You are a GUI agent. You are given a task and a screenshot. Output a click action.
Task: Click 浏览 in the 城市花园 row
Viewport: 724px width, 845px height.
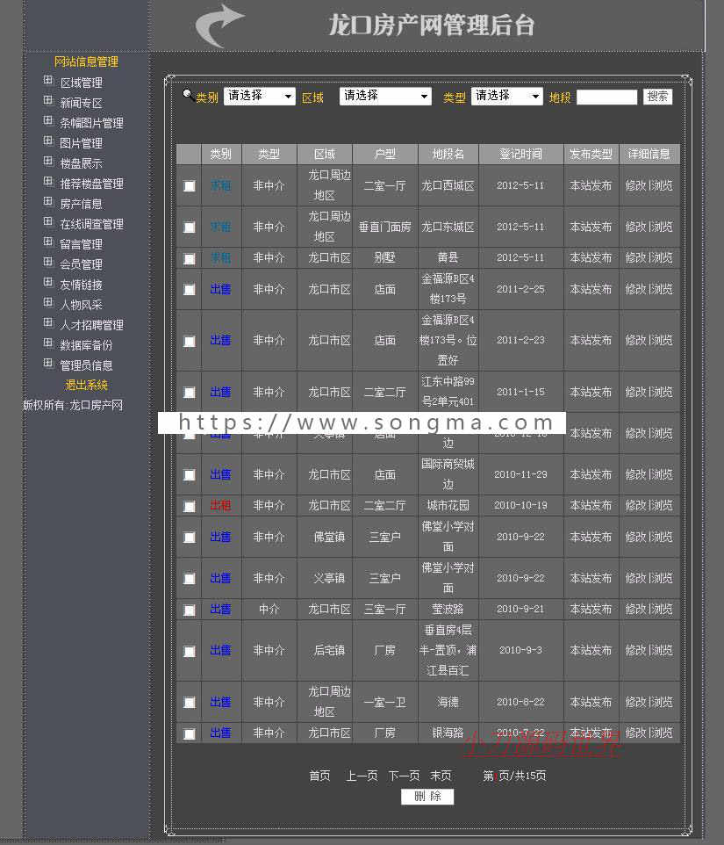click(662, 505)
